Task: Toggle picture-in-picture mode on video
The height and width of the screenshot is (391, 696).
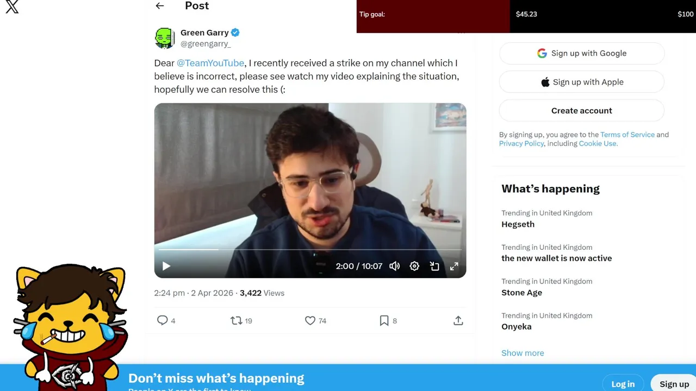Action: [x=434, y=266]
